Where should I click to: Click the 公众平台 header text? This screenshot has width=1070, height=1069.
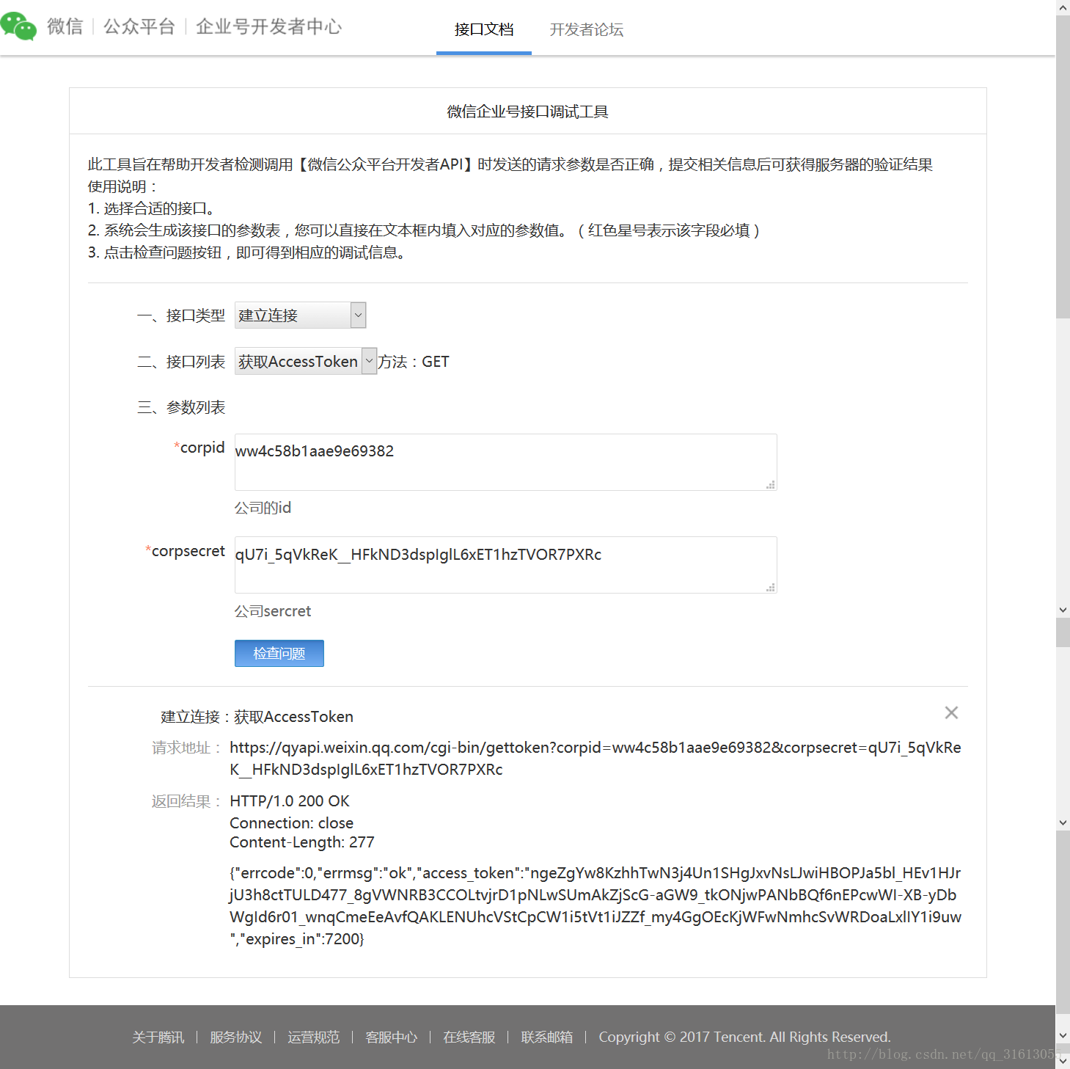(x=139, y=27)
